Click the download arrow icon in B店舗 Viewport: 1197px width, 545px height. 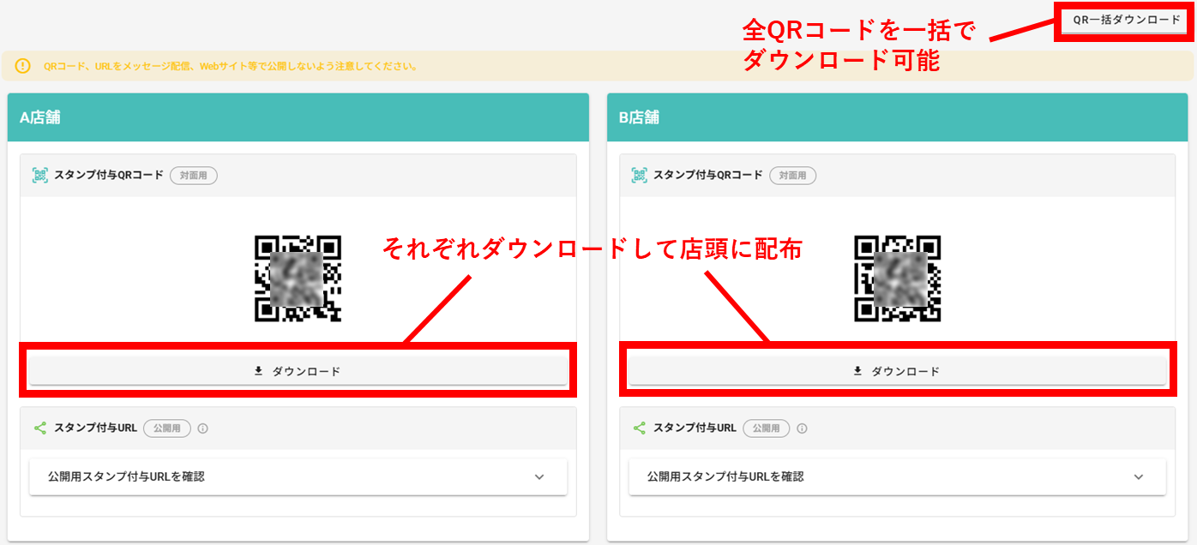coord(857,371)
